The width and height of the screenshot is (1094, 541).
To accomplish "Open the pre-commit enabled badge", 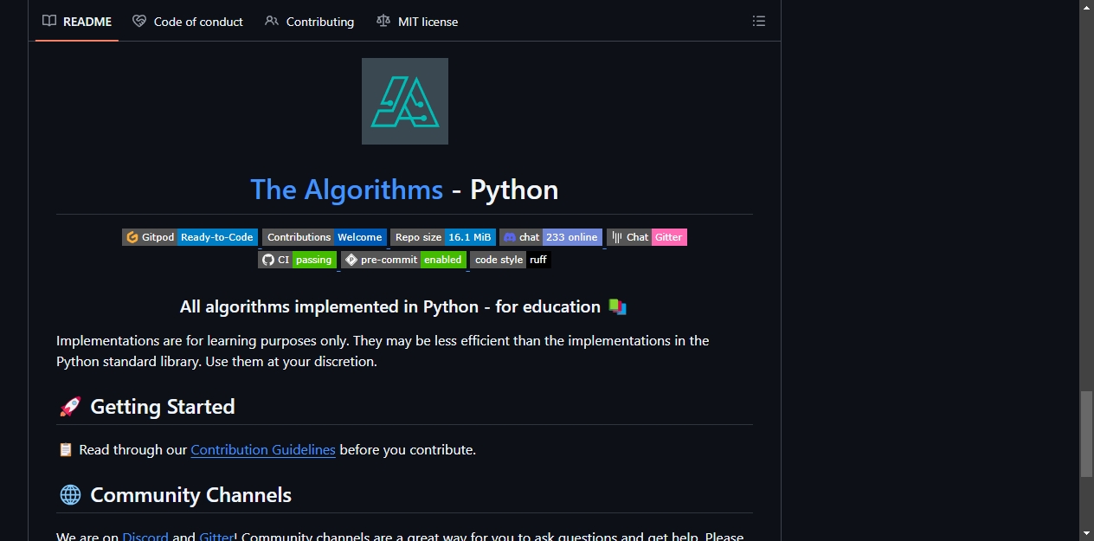I will [403, 260].
